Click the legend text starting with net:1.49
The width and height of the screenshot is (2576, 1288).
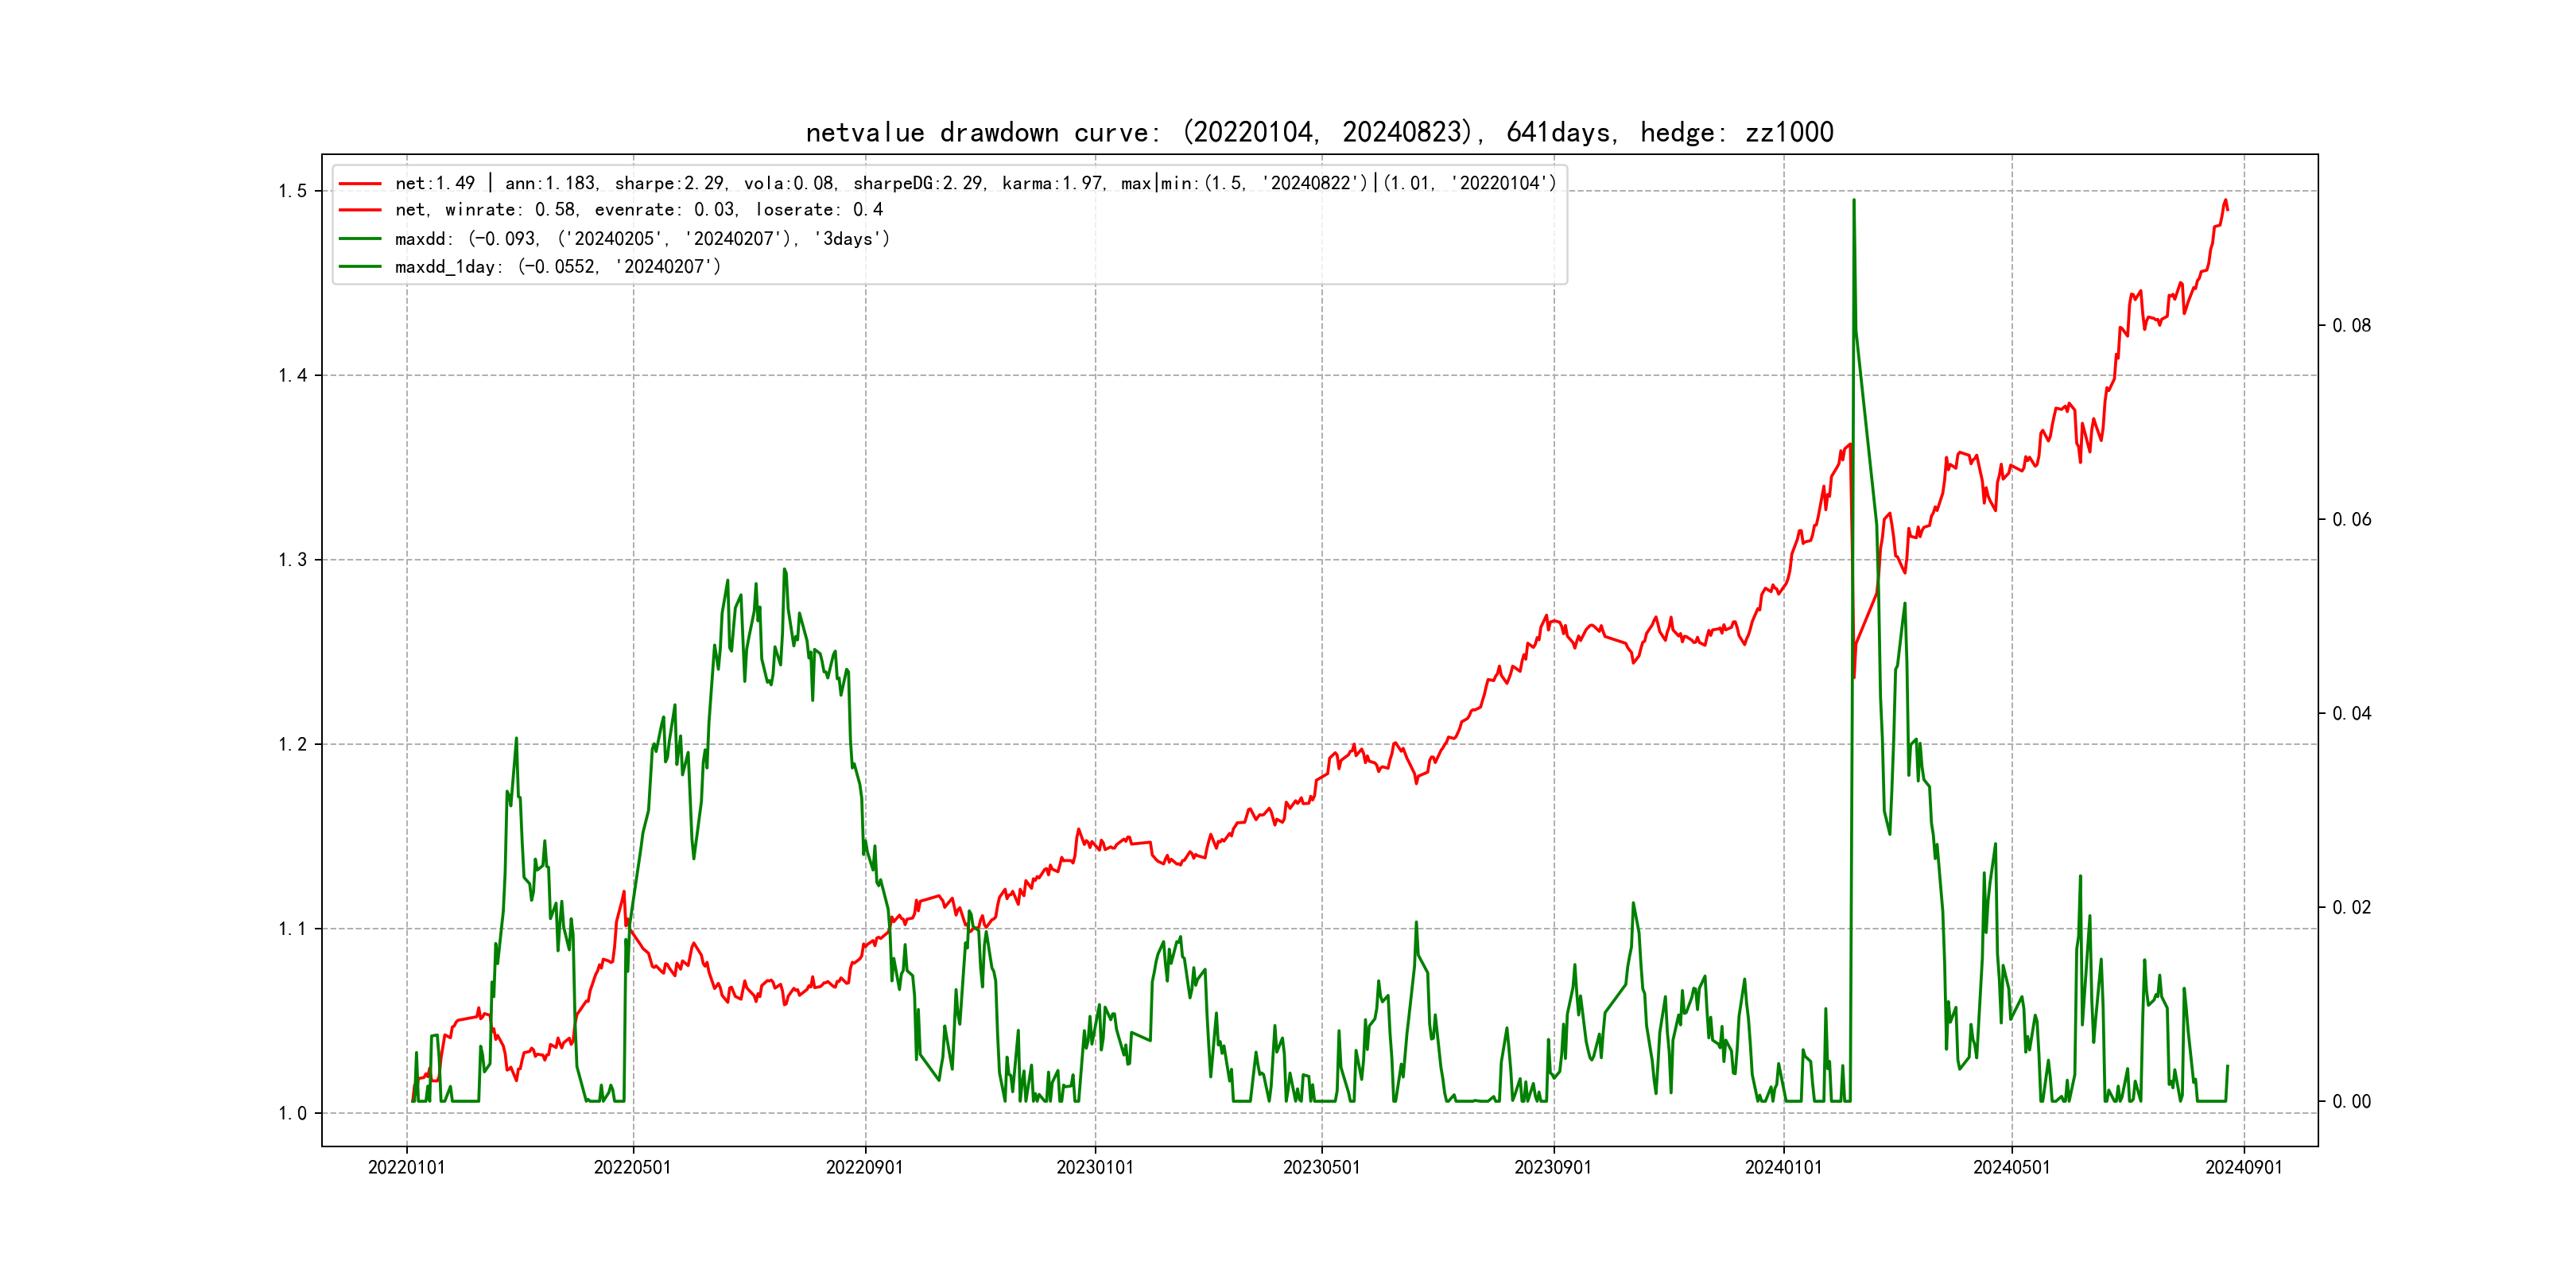pyautogui.click(x=975, y=184)
